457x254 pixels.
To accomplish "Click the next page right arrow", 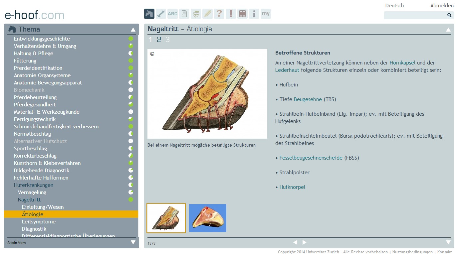I will [x=304, y=243].
